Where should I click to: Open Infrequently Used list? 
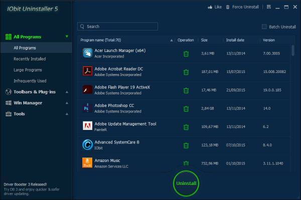pyautogui.click(x=30, y=81)
